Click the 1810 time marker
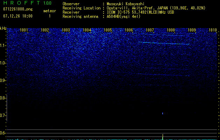The image size is (220, 140). point(213,30)
